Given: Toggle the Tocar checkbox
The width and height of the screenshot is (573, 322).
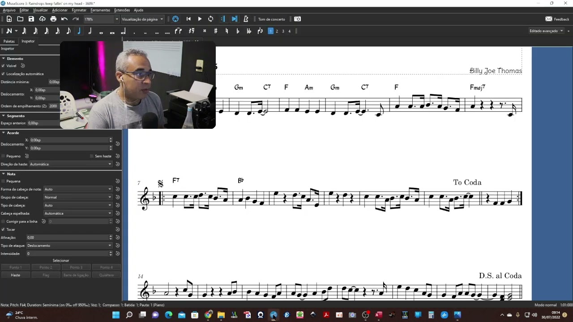Looking at the screenshot, I should tap(3, 229).
